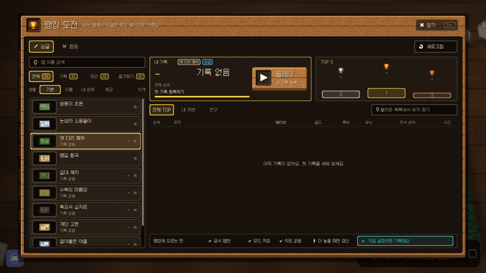Click the first-place podium block labeled 1
Viewport: 486px width, 273px height.
(x=386, y=93)
